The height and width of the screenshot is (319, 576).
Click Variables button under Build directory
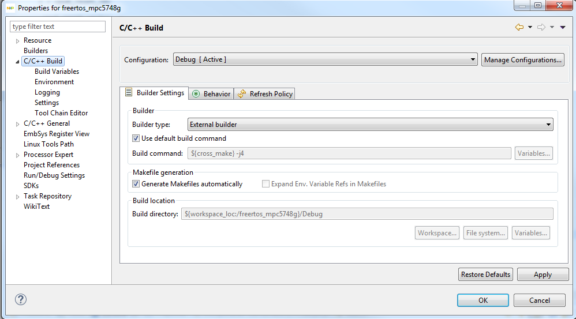531,232
